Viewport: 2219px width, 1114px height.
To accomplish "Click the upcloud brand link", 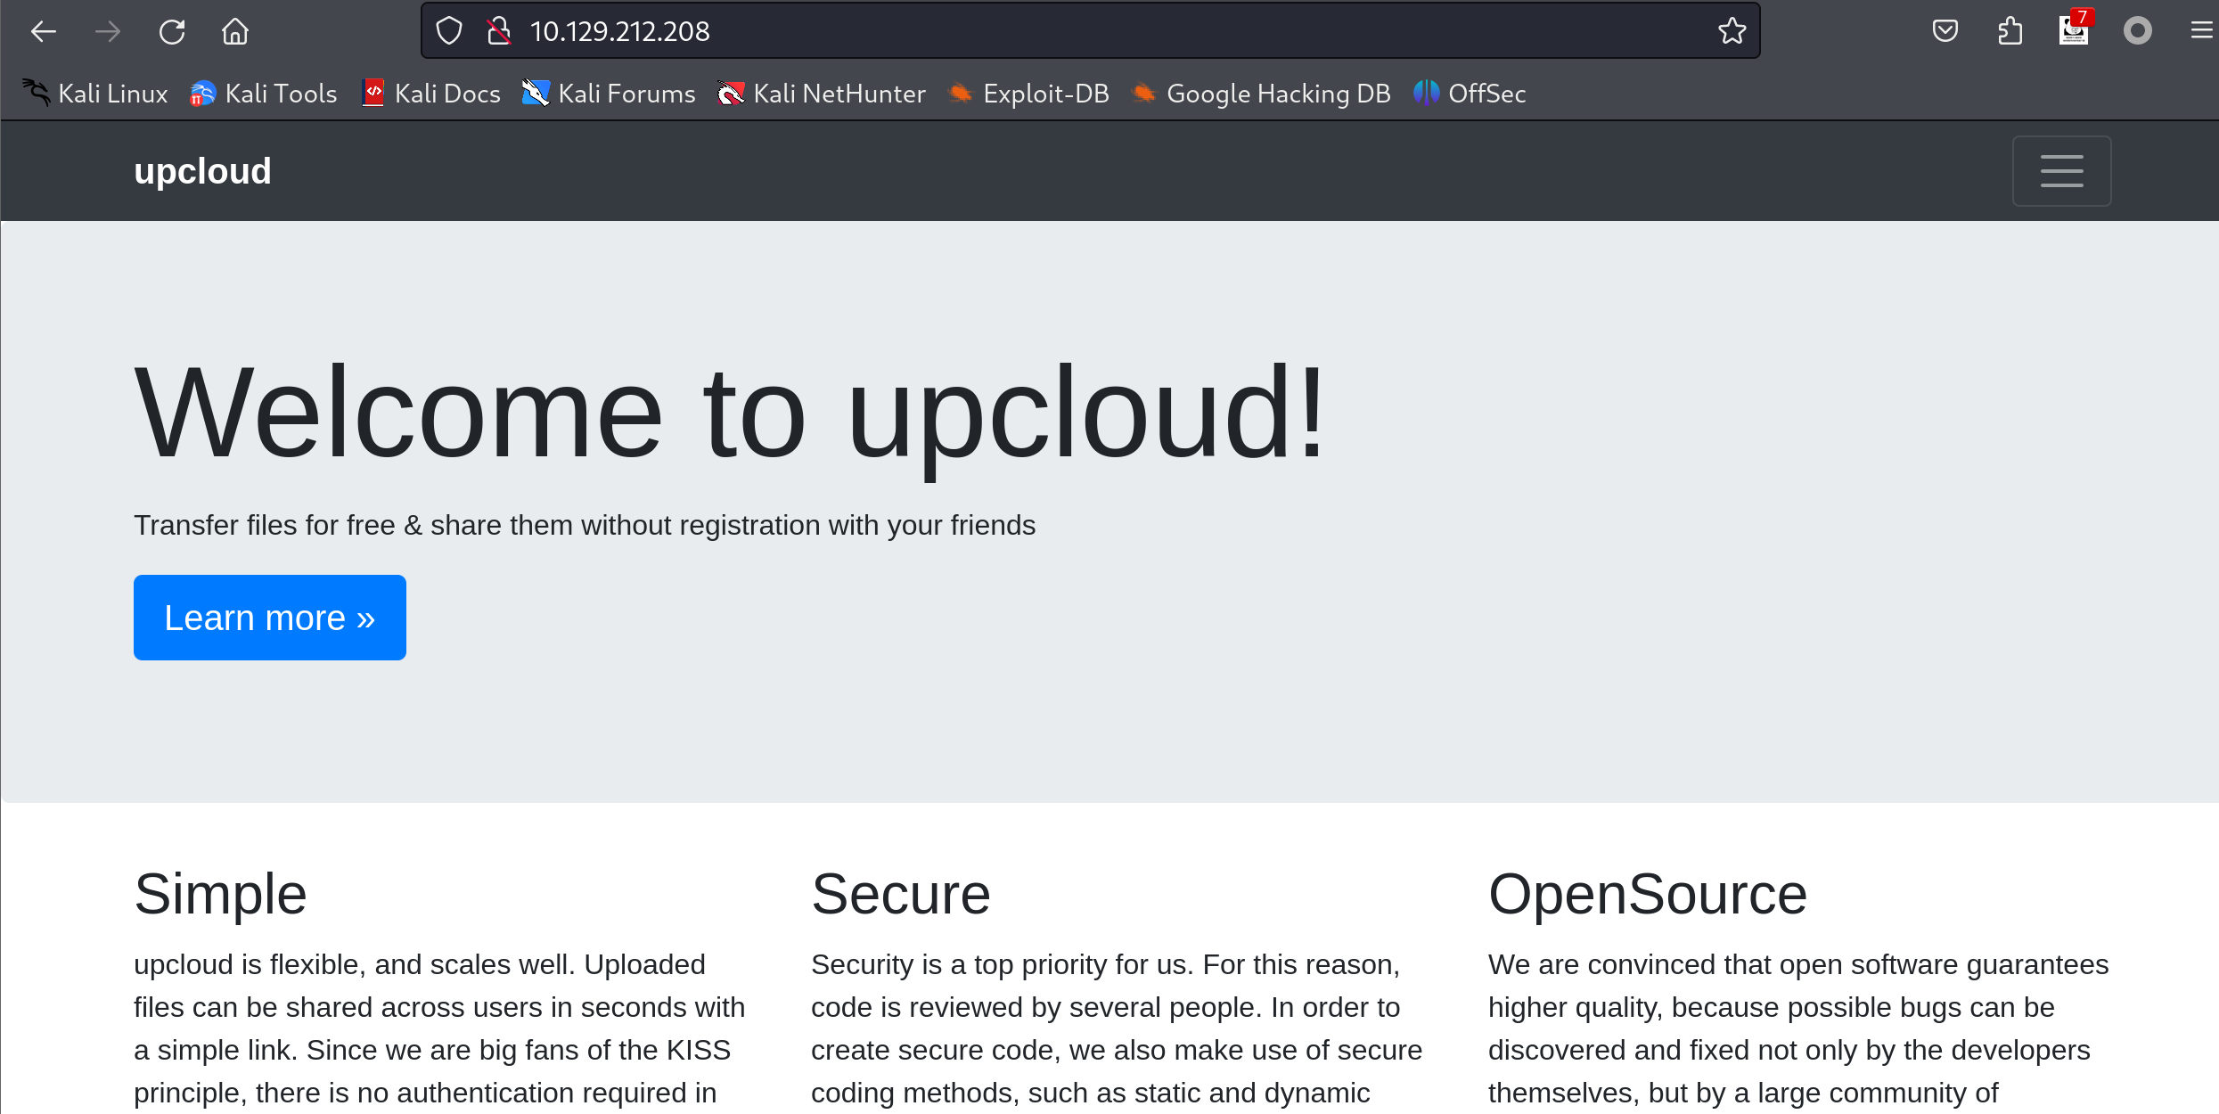I will [x=202, y=171].
